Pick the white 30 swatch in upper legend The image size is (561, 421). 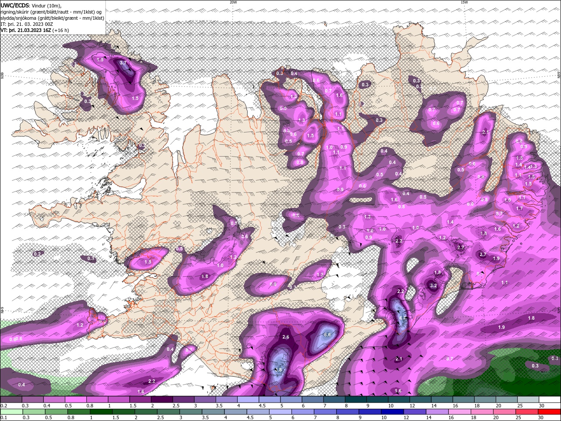click(x=549, y=400)
